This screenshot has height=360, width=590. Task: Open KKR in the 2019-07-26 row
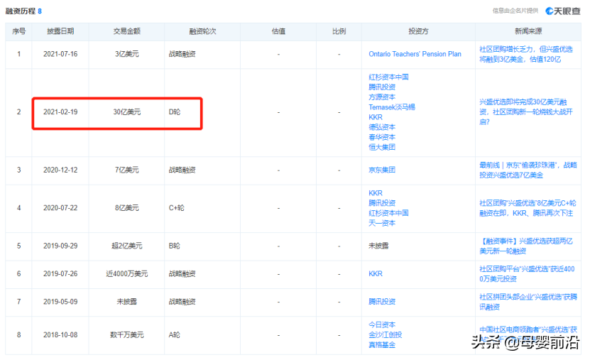click(376, 274)
